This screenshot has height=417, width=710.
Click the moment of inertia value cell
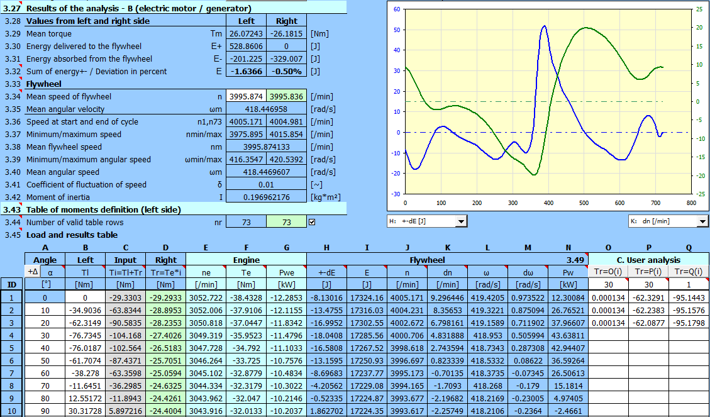[266, 197]
